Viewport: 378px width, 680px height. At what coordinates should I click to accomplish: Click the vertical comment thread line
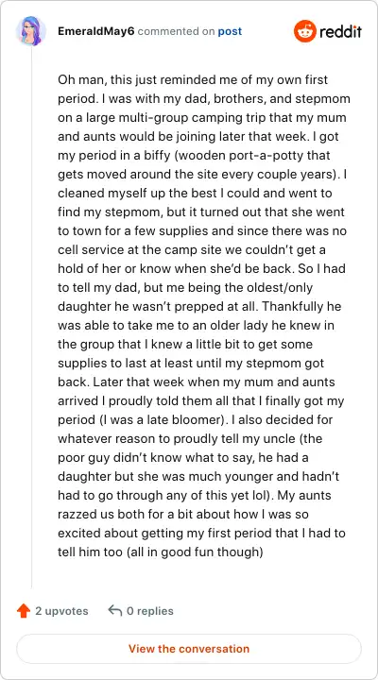click(x=31, y=318)
